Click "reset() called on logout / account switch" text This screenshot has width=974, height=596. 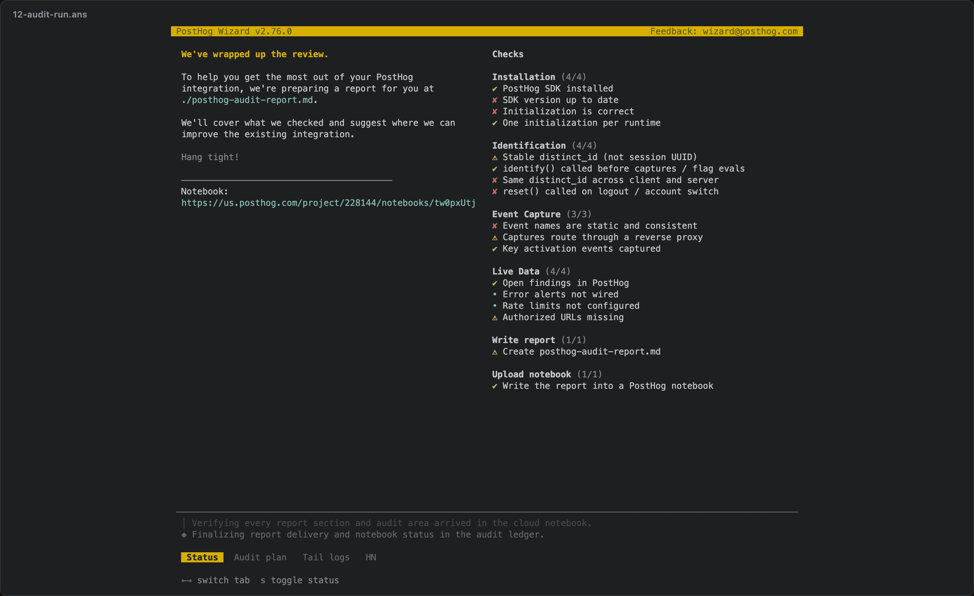click(x=610, y=192)
